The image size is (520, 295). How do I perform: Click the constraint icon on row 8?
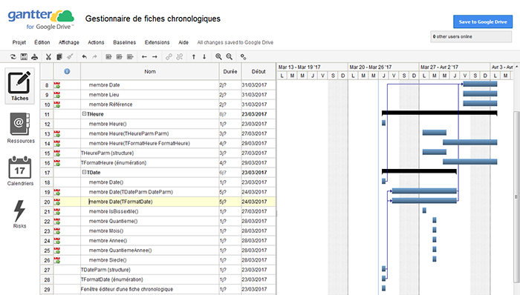pos(57,85)
